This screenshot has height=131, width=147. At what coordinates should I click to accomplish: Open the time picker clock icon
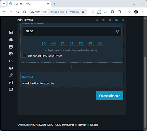point(118,31)
